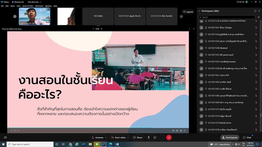
Task: Click the participant search field
Action: 227,17
